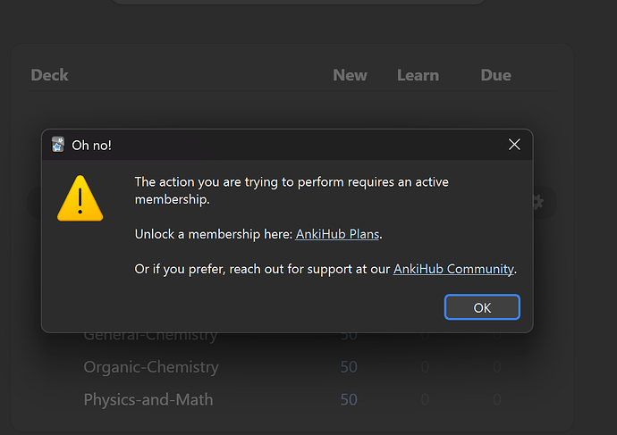Select the Organic-Chemistry deck

click(x=150, y=367)
